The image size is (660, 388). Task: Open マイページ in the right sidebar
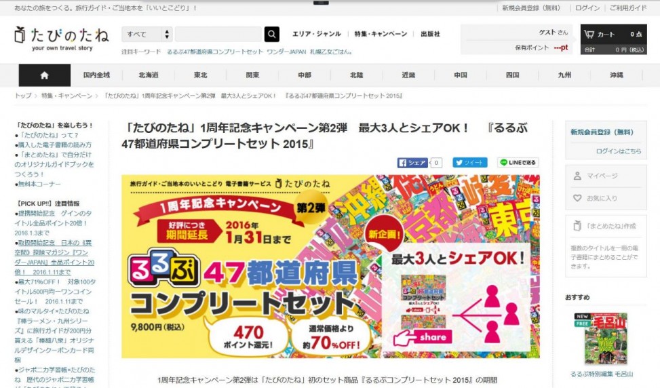pos(602,176)
